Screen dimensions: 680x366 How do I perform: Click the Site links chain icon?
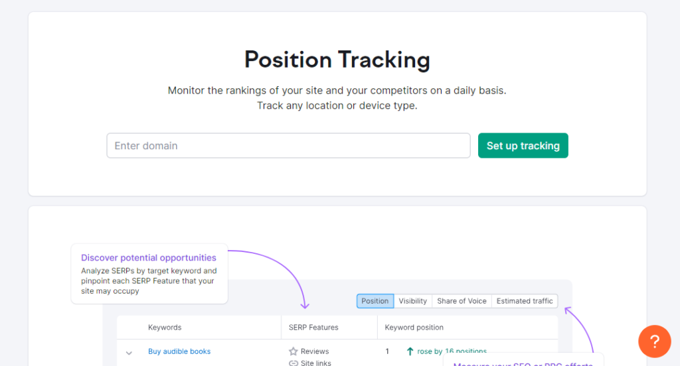[x=294, y=363]
